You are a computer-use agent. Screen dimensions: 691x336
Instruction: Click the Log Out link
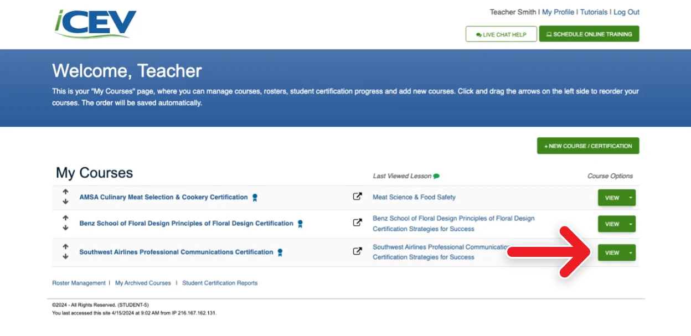[x=626, y=12]
